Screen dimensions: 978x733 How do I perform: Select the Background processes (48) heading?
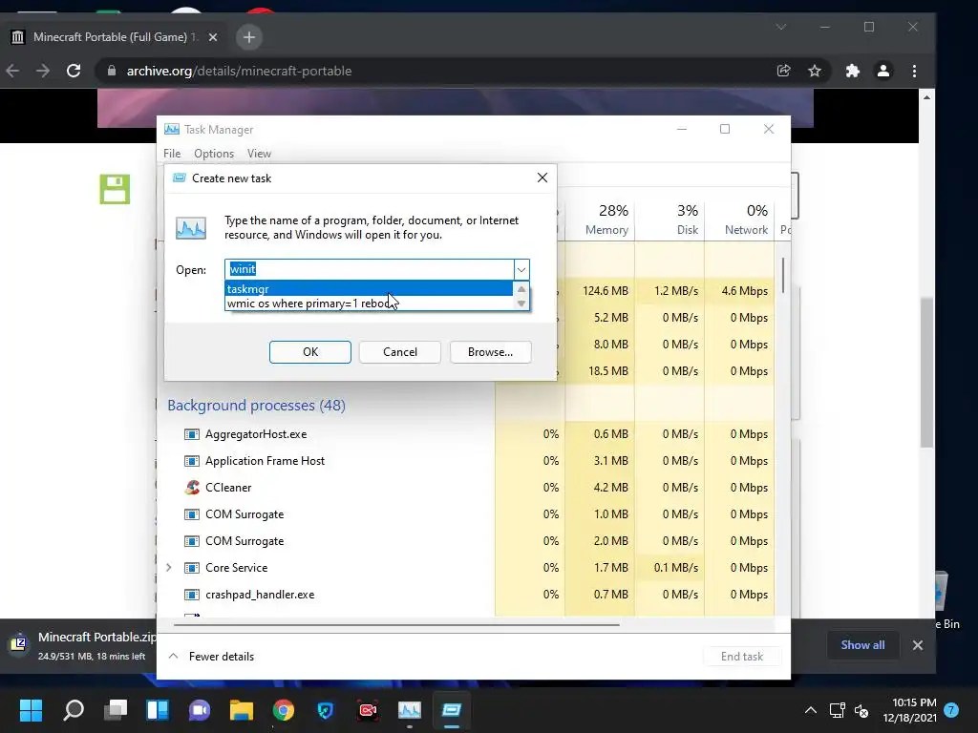(256, 405)
